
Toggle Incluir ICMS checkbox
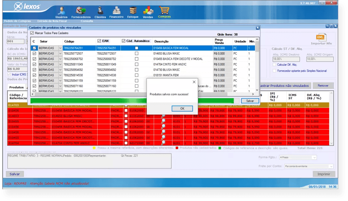9,75
